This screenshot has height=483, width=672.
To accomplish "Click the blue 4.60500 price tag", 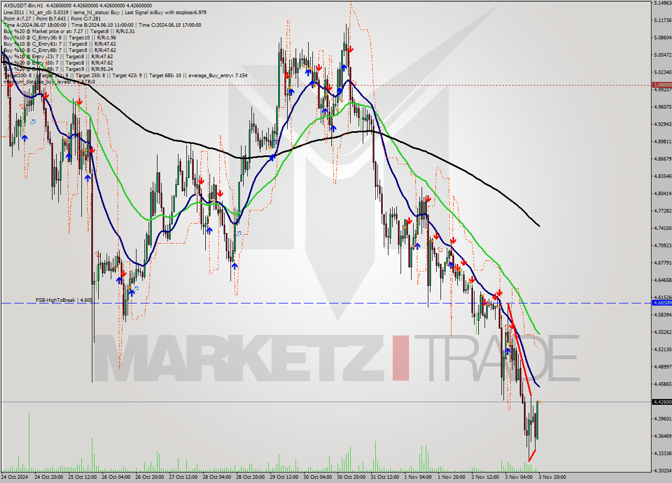I will click(661, 303).
